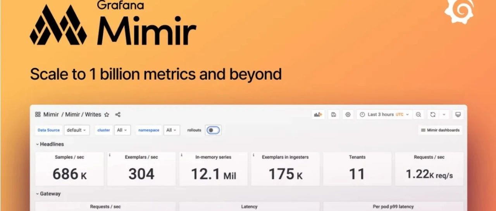
Task: Click the dashboards grid icon beside Mimir breadcrumb
Action: click(x=38, y=114)
